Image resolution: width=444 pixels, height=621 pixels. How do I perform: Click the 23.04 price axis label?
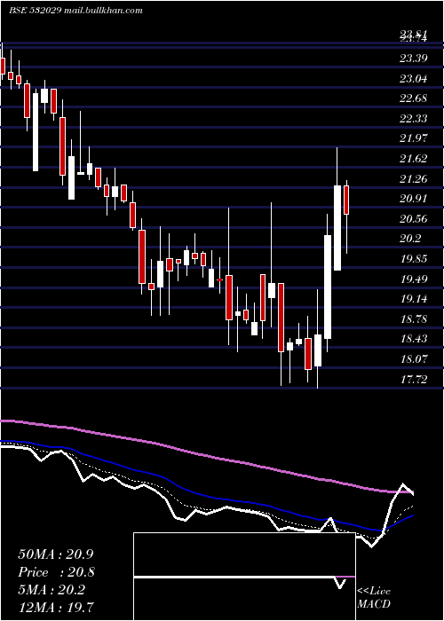click(414, 79)
